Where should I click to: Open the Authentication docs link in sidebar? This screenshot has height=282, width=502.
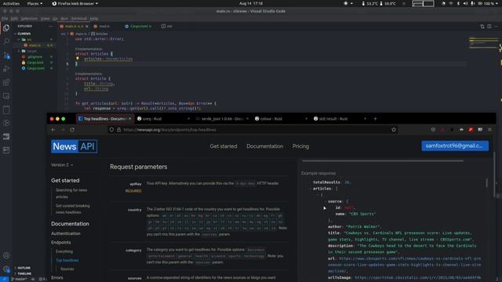click(x=66, y=233)
